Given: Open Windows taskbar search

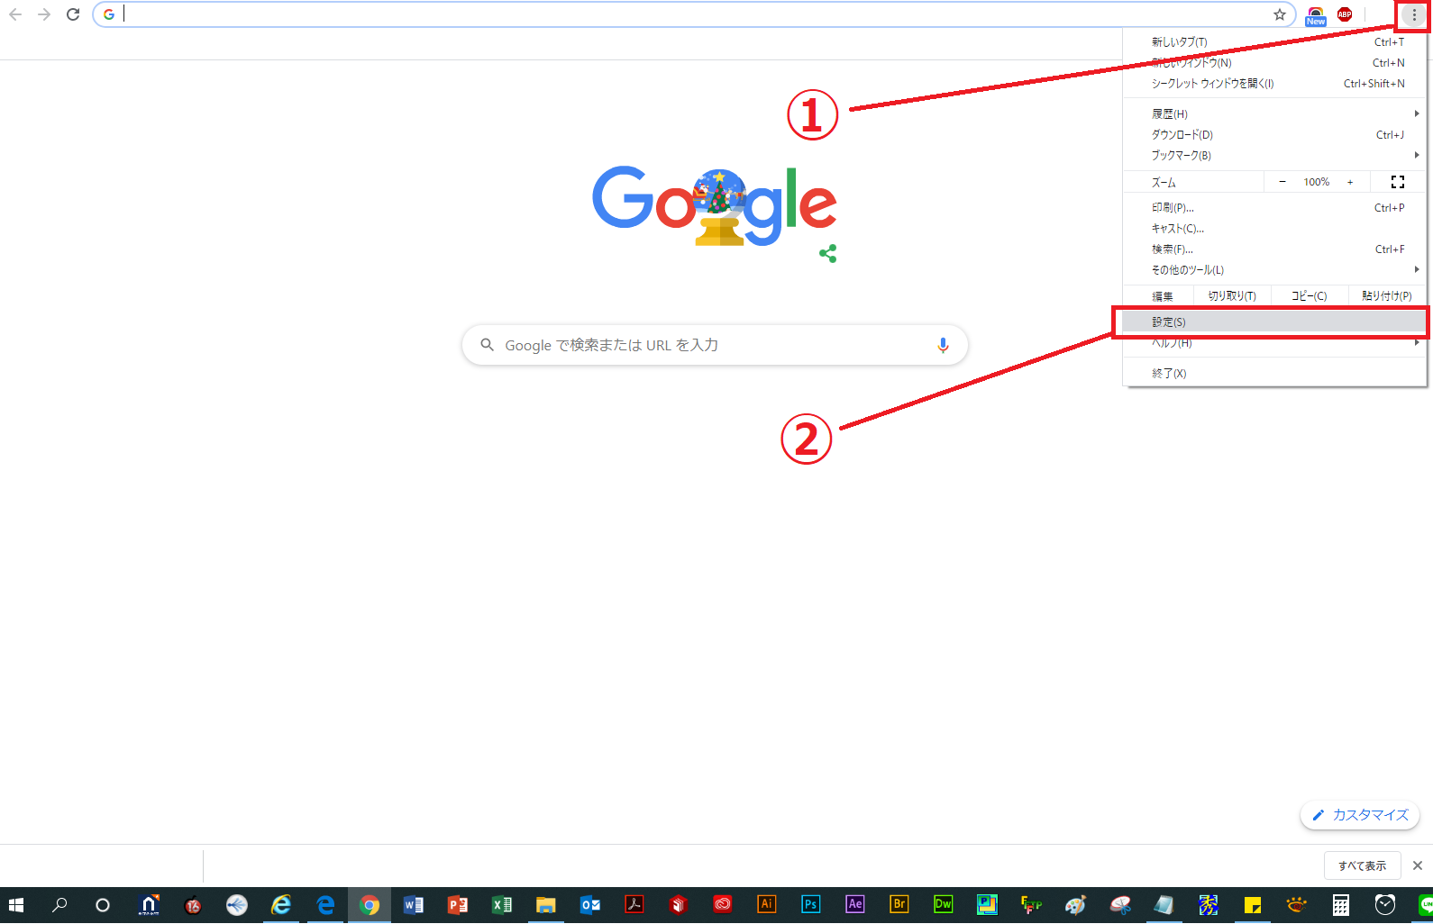Looking at the screenshot, I should coord(59,905).
